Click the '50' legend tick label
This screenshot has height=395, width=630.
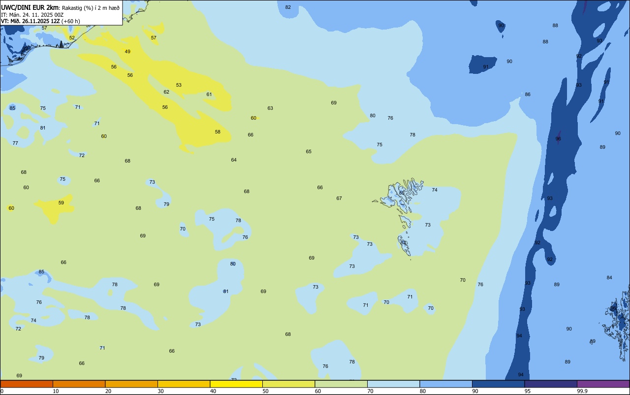[x=265, y=391]
